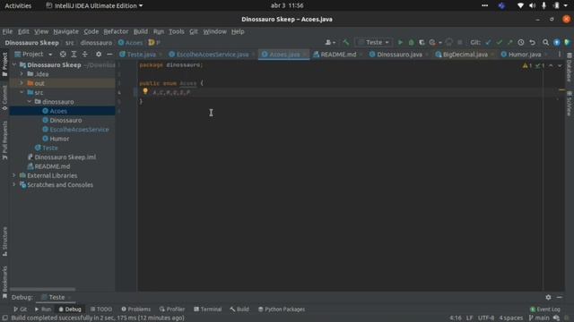Open the Terminal tool window

coord(207,309)
